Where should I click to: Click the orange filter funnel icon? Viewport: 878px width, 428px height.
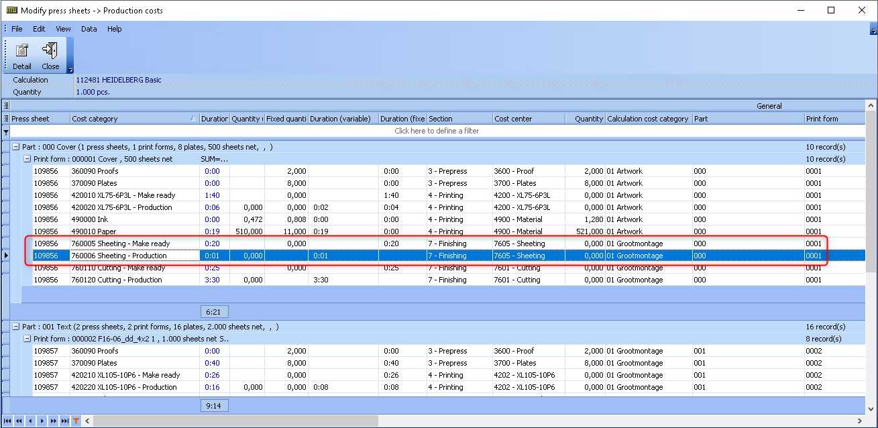coord(76,421)
